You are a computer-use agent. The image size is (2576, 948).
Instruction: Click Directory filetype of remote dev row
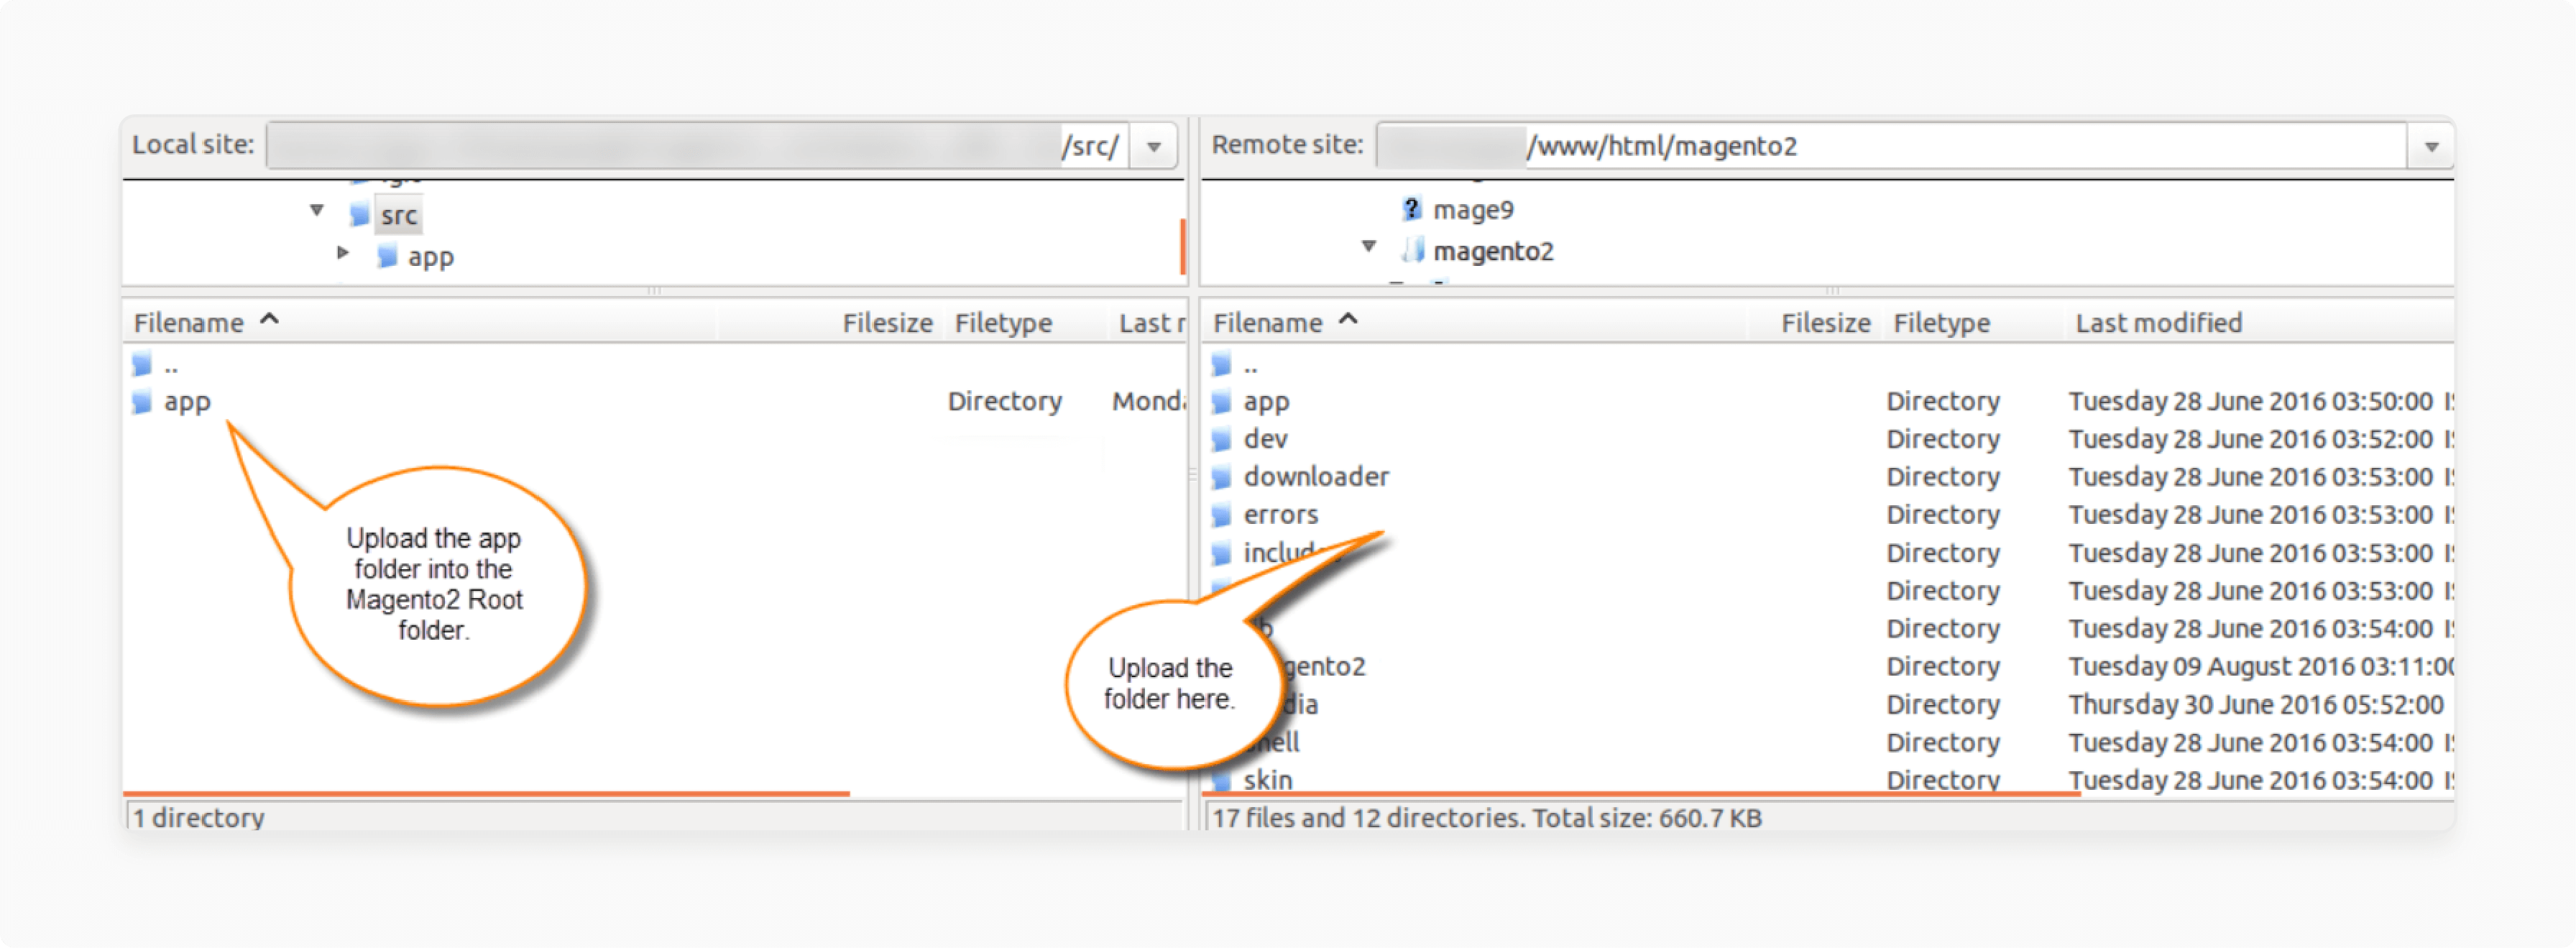point(1943,440)
